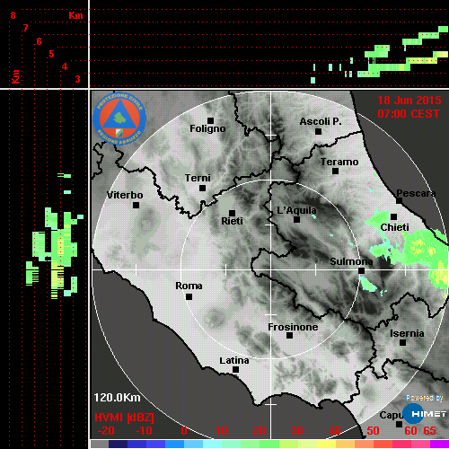The height and width of the screenshot is (449, 449).
Task: Click the HVMI [dBZ] product label
Action: coord(124,418)
